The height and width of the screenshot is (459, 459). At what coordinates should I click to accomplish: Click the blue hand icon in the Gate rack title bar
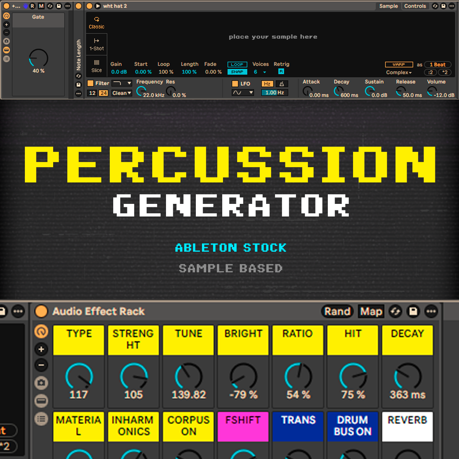click(x=26, y=6)
